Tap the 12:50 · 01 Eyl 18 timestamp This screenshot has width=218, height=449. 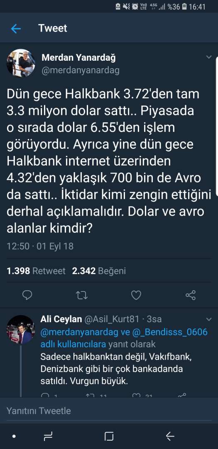40,246
